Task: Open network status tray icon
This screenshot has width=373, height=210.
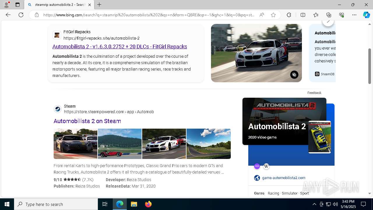Action: (328, 204)
